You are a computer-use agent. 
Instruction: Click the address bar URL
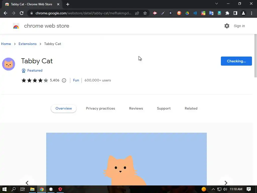point(83,13)
